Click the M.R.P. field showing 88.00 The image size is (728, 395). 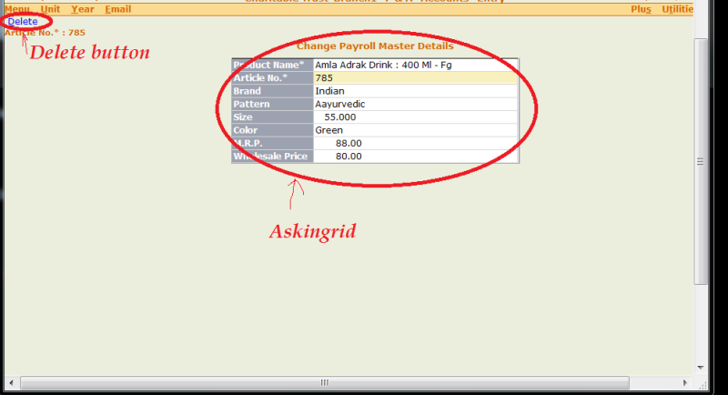tap(416, 143)
